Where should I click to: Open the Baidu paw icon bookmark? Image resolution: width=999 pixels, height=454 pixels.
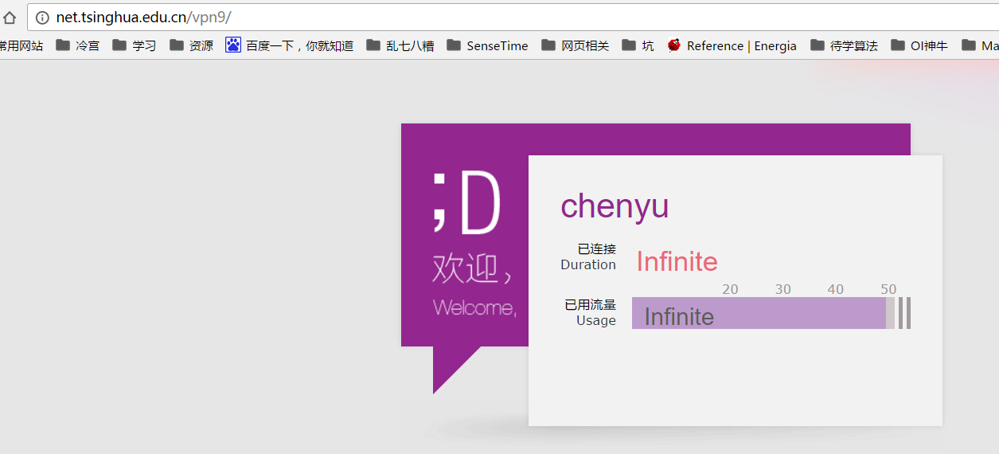tap(233, 45)
